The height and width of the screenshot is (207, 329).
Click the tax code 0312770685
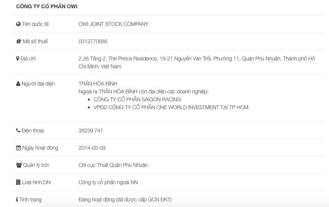(x=93, y=41)
